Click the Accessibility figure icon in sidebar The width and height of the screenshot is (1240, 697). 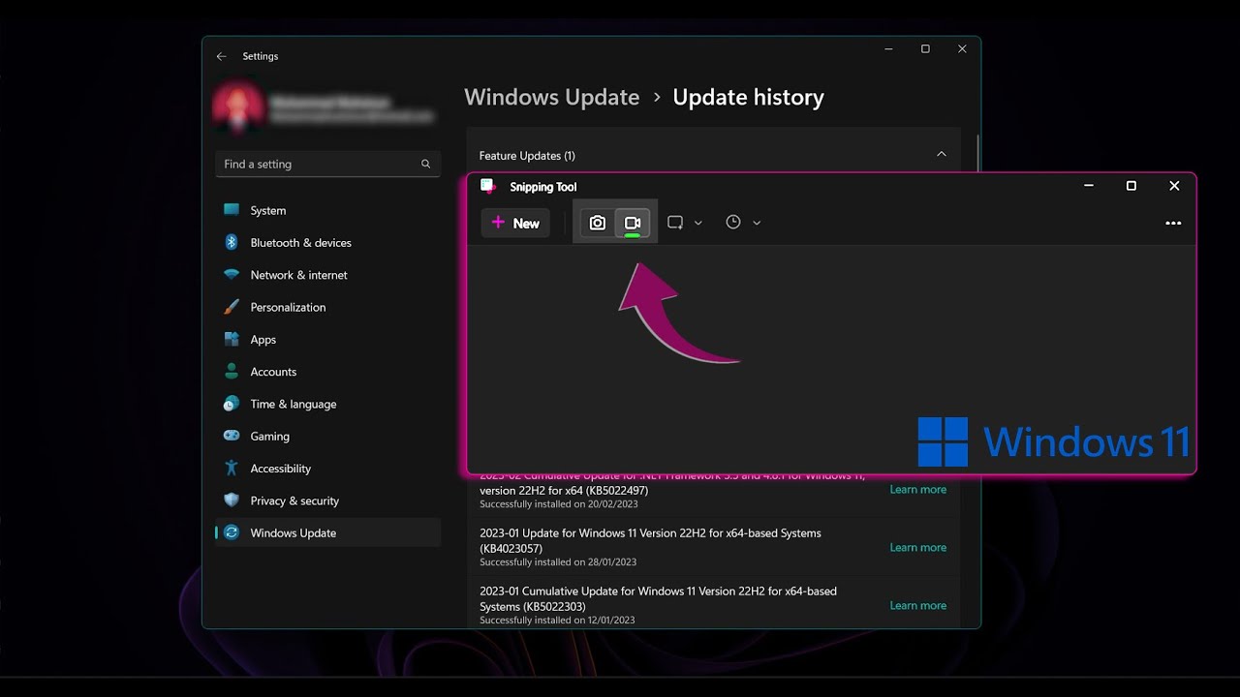(x=232, y=469)
